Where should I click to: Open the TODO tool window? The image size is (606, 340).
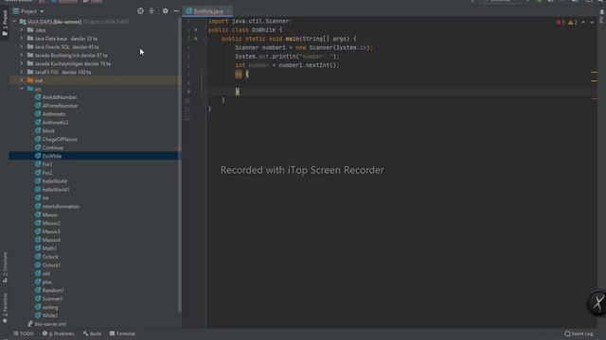pyautogui.click(x=23, y=333)
